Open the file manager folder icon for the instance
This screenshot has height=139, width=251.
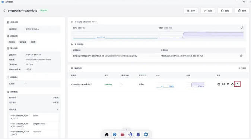237,84
